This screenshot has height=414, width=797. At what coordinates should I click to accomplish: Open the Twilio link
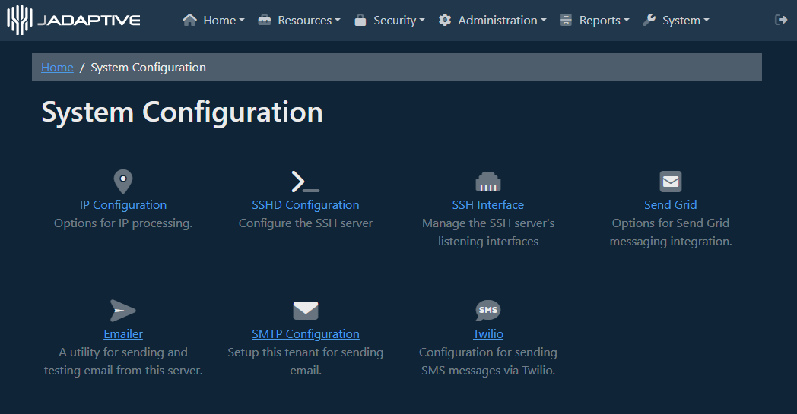[488, 333]
